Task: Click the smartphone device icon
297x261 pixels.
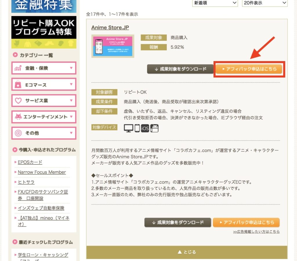Action: 137,128
